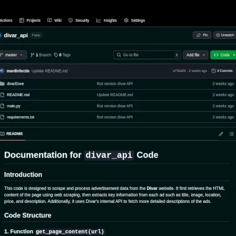Click the divarEnve folder icon

click(2, 84)
